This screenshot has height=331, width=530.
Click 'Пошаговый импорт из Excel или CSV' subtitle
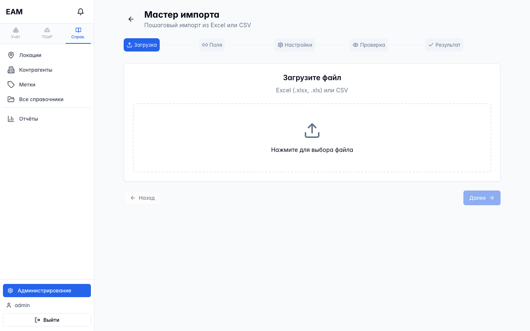point(198,25)
